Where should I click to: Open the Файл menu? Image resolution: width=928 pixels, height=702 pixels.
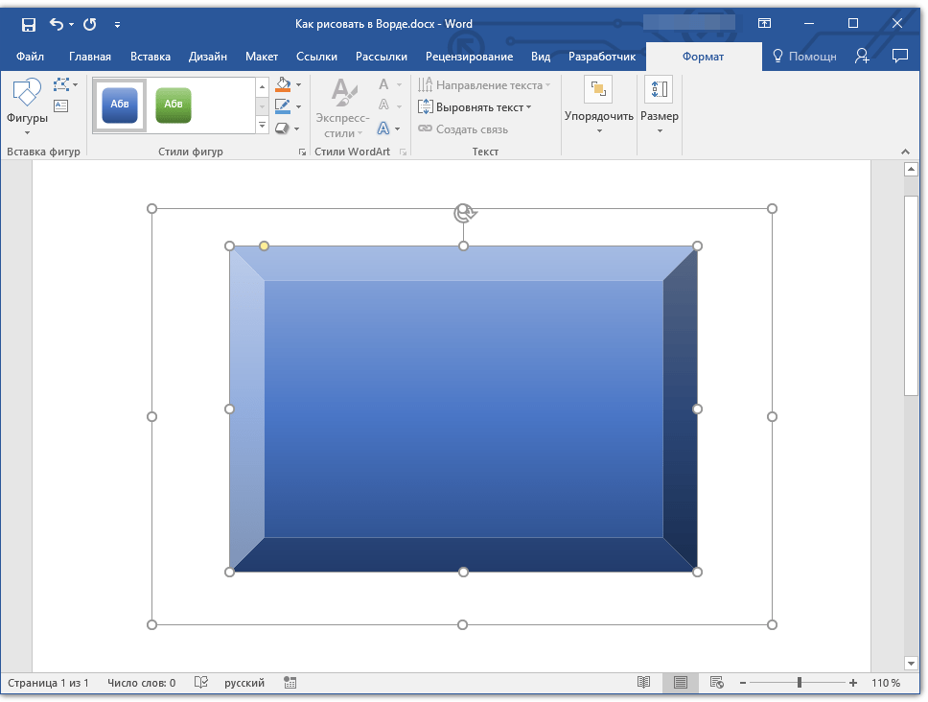click(x=30, y=57)
